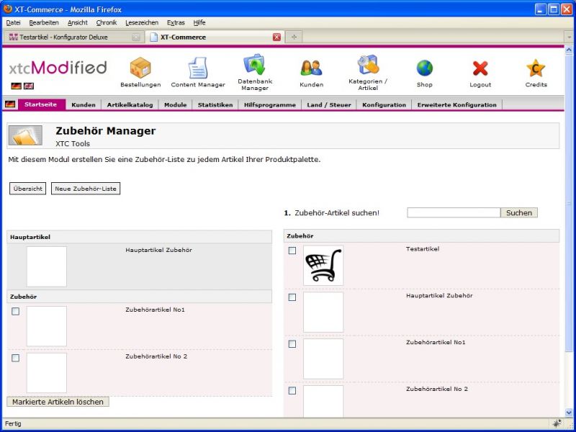576x432 pixels.
Task: Select the Module navigation tab
Action: point(175,104)
